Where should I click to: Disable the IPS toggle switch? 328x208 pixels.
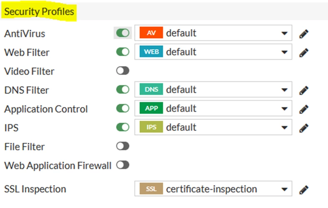click(x=123, y=127)
